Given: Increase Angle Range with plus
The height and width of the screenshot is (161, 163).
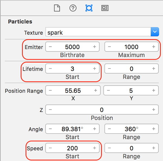Looking at the screenshot, I should (x=154, y=129).
